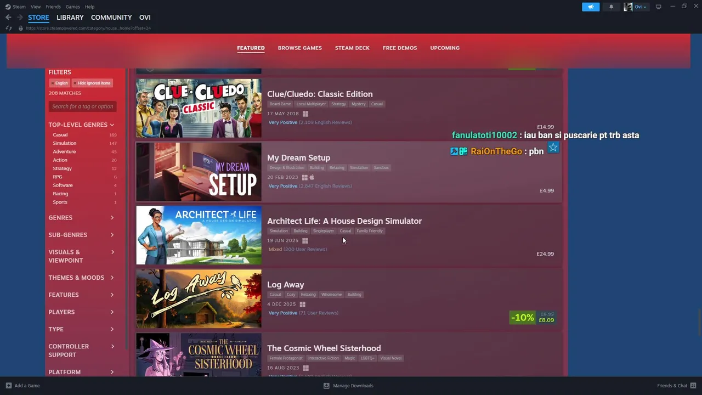This screenshot has height=395, width=702.
Task: Open the Ovi account dropdown
Action: tap(641, 7)
